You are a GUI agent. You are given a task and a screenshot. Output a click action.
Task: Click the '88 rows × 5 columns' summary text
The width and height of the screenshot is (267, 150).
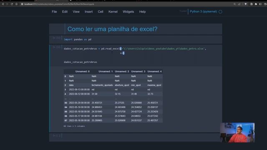[x=74, y=126]
